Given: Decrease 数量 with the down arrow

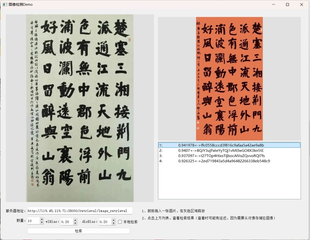Looking at the screenshot, I should 41,223.
